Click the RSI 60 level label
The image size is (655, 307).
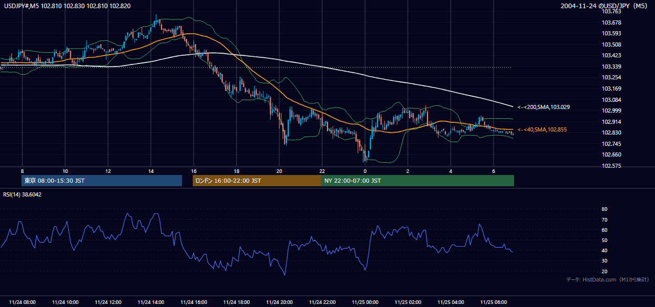(604, 230)
